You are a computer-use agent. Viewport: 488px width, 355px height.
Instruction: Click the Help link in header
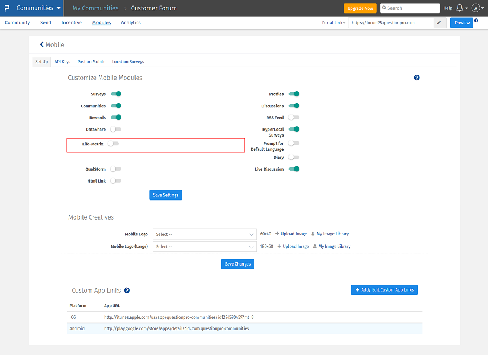[447, 8]
